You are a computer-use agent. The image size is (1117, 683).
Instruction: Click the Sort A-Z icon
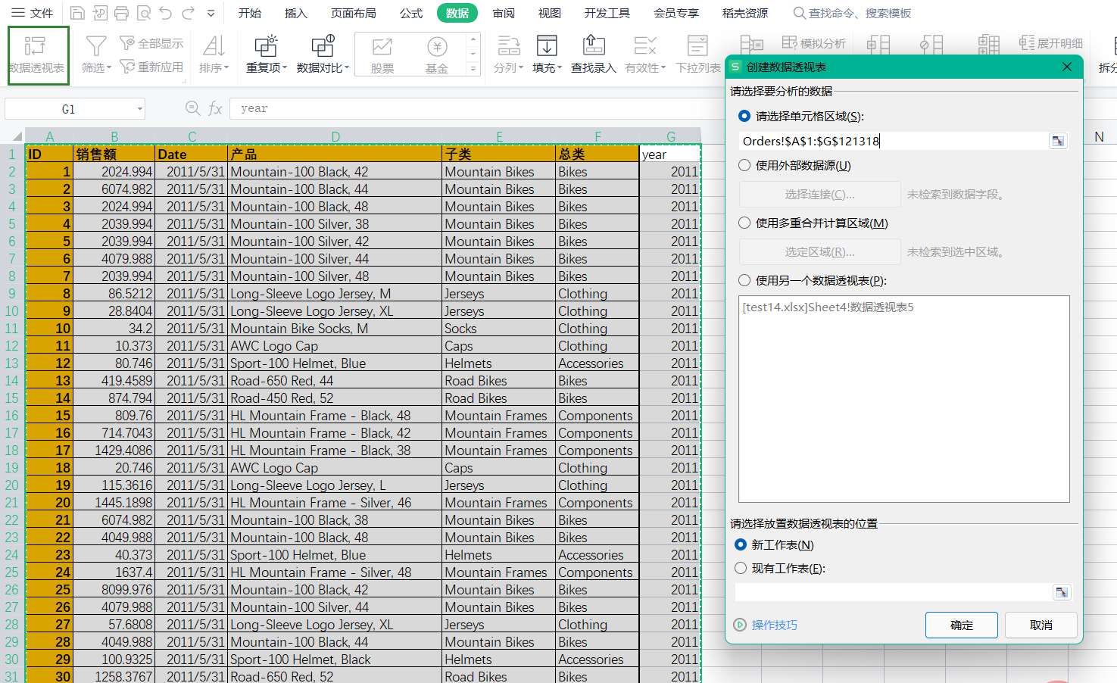214,46
